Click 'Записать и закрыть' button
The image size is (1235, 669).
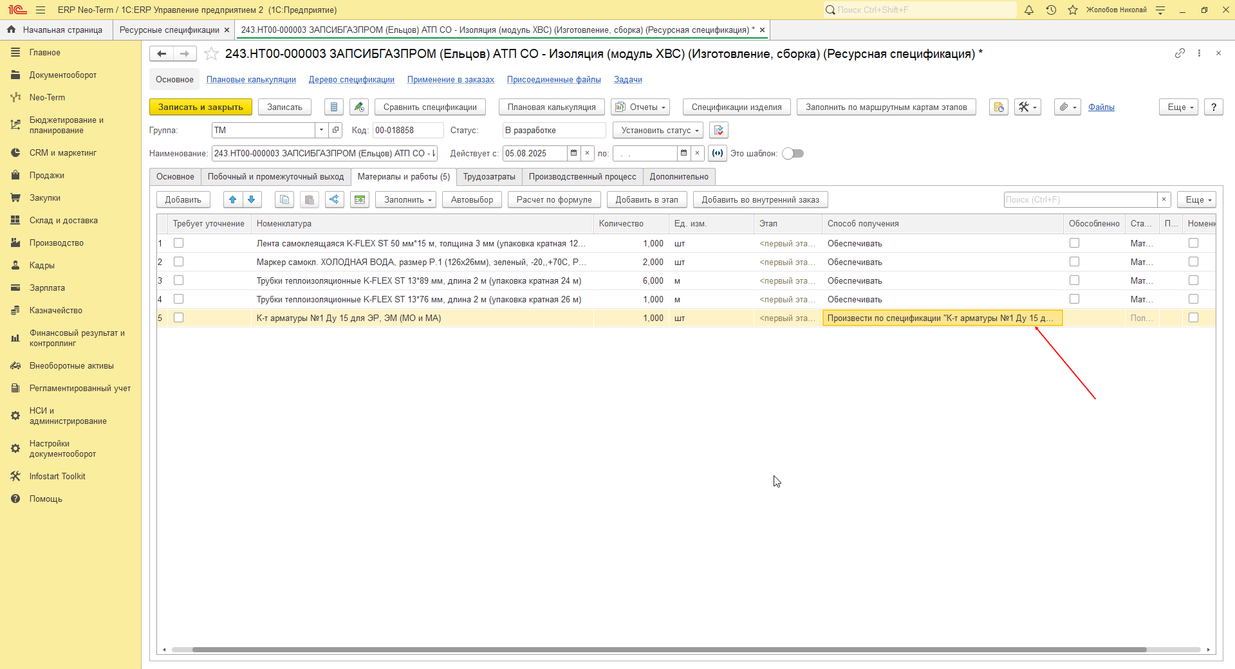click(x=201, y=107)
